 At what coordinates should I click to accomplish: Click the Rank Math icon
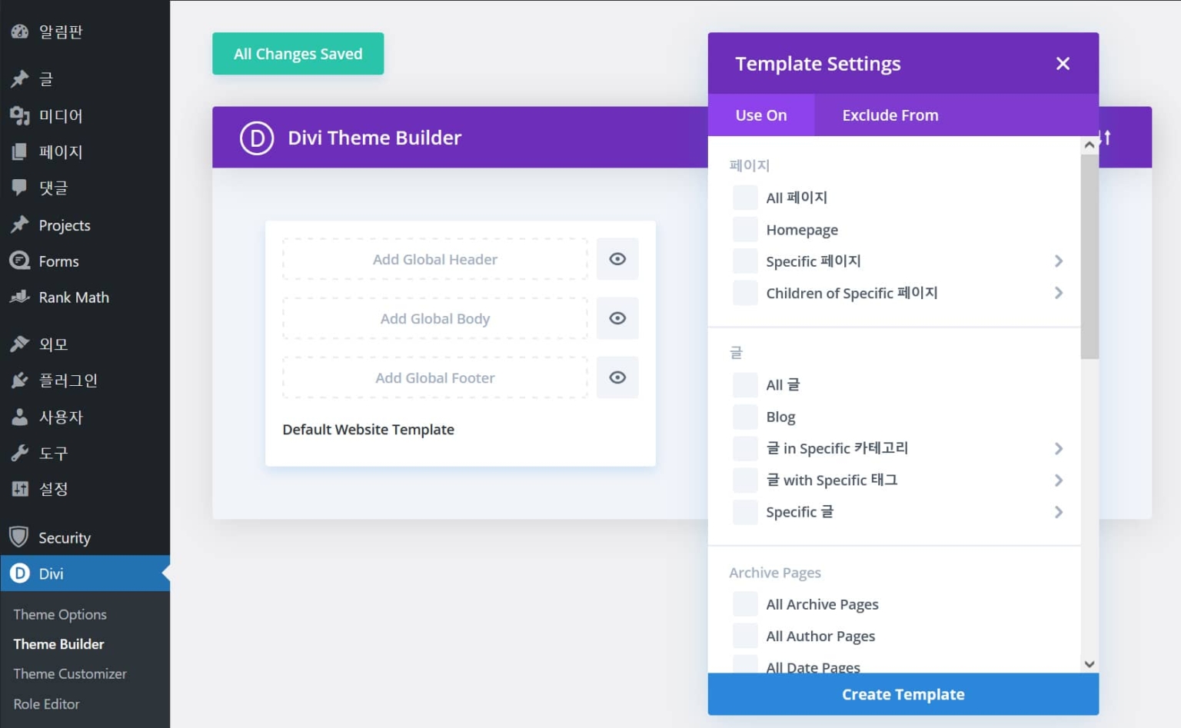click(x=20, y=297)
